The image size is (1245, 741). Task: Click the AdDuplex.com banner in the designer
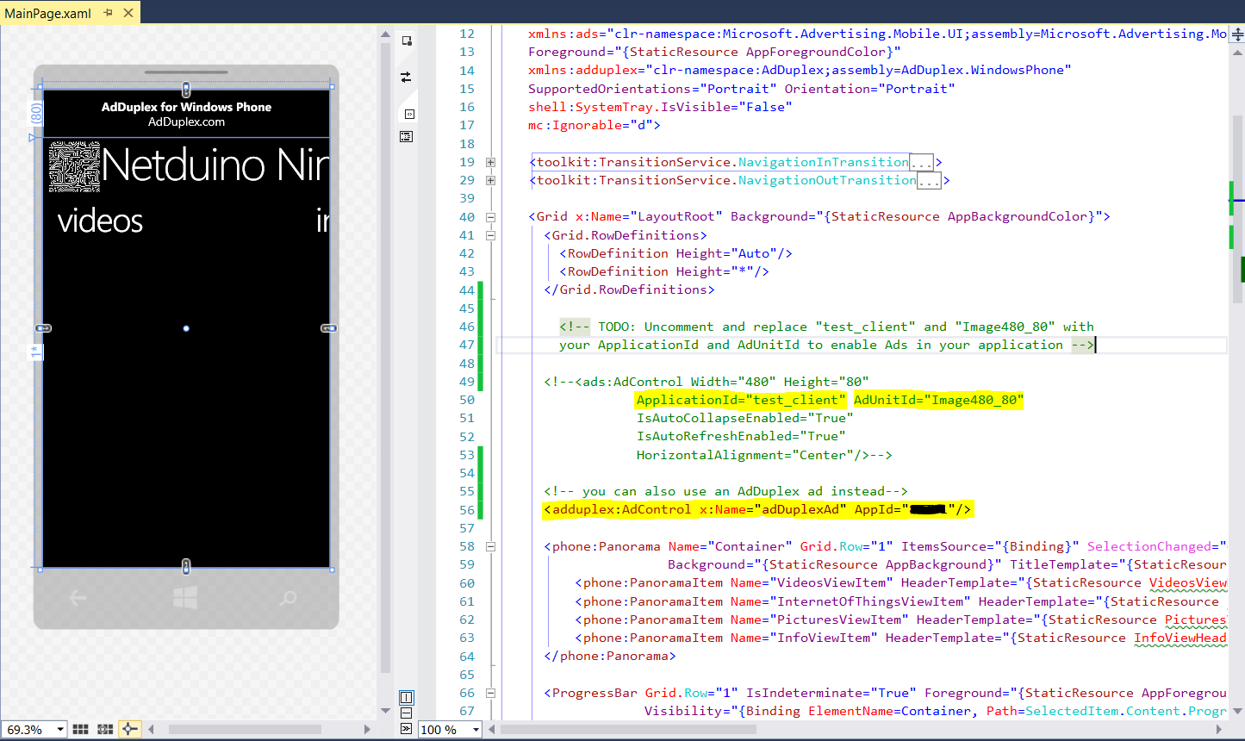(x=186, y=114)
